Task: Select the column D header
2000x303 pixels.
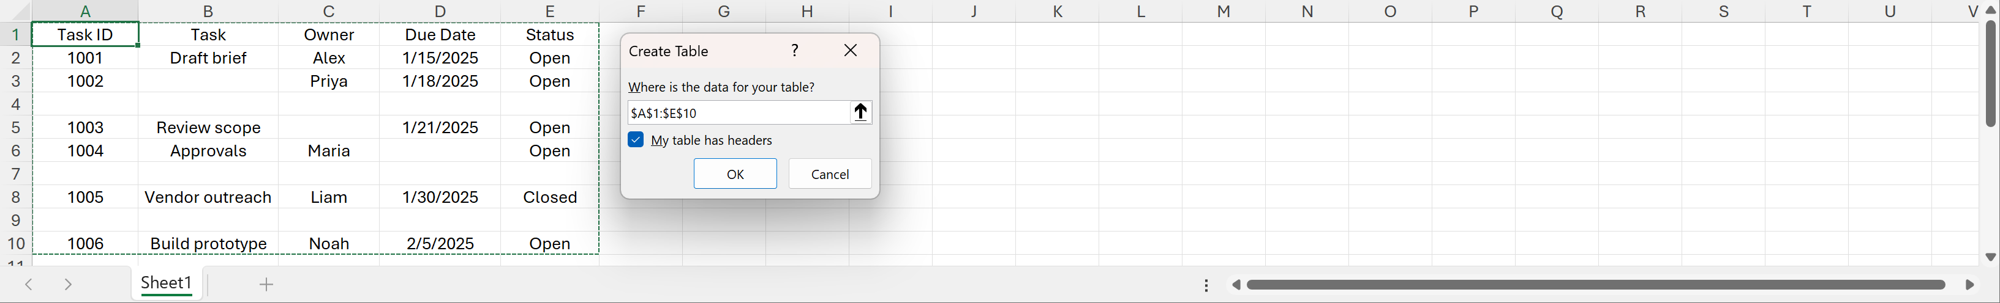Action: pos(440,11)
